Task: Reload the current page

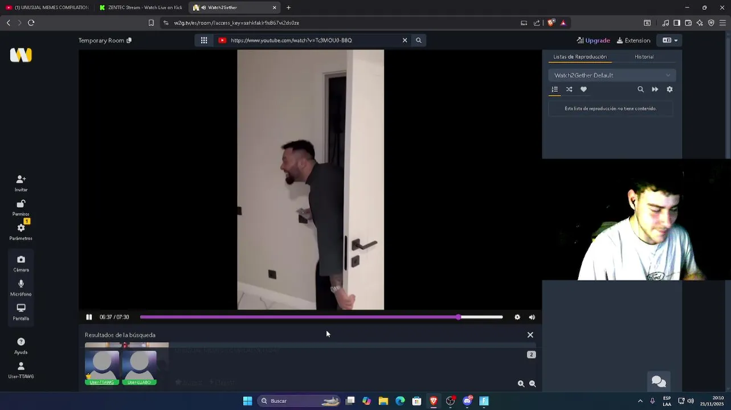Action: click(x=31, y=23)
